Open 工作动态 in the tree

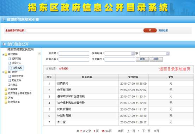point(13,85)
